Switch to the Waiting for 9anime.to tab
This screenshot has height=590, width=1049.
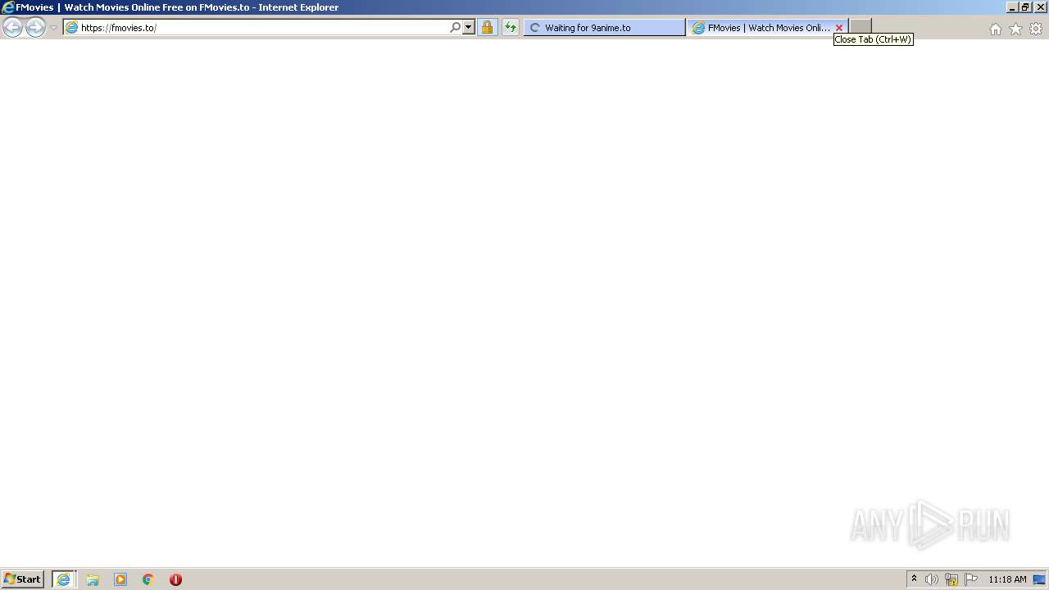point(604,27)
